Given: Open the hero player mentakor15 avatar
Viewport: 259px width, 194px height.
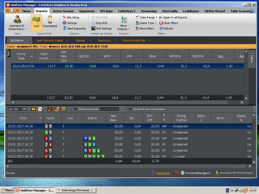Looking at the screenshot, I should tap(17, 19).
